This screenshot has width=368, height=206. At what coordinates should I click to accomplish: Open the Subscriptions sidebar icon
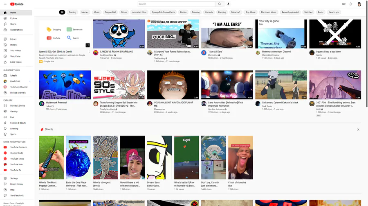tap(5, 30)
